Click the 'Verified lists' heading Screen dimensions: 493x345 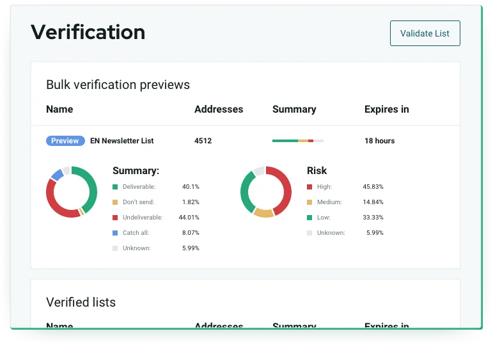pos(81,302)
